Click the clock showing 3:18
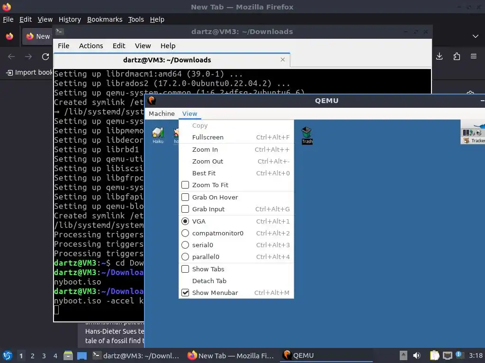Screen dimensions: 485x363 click(476, 355)
